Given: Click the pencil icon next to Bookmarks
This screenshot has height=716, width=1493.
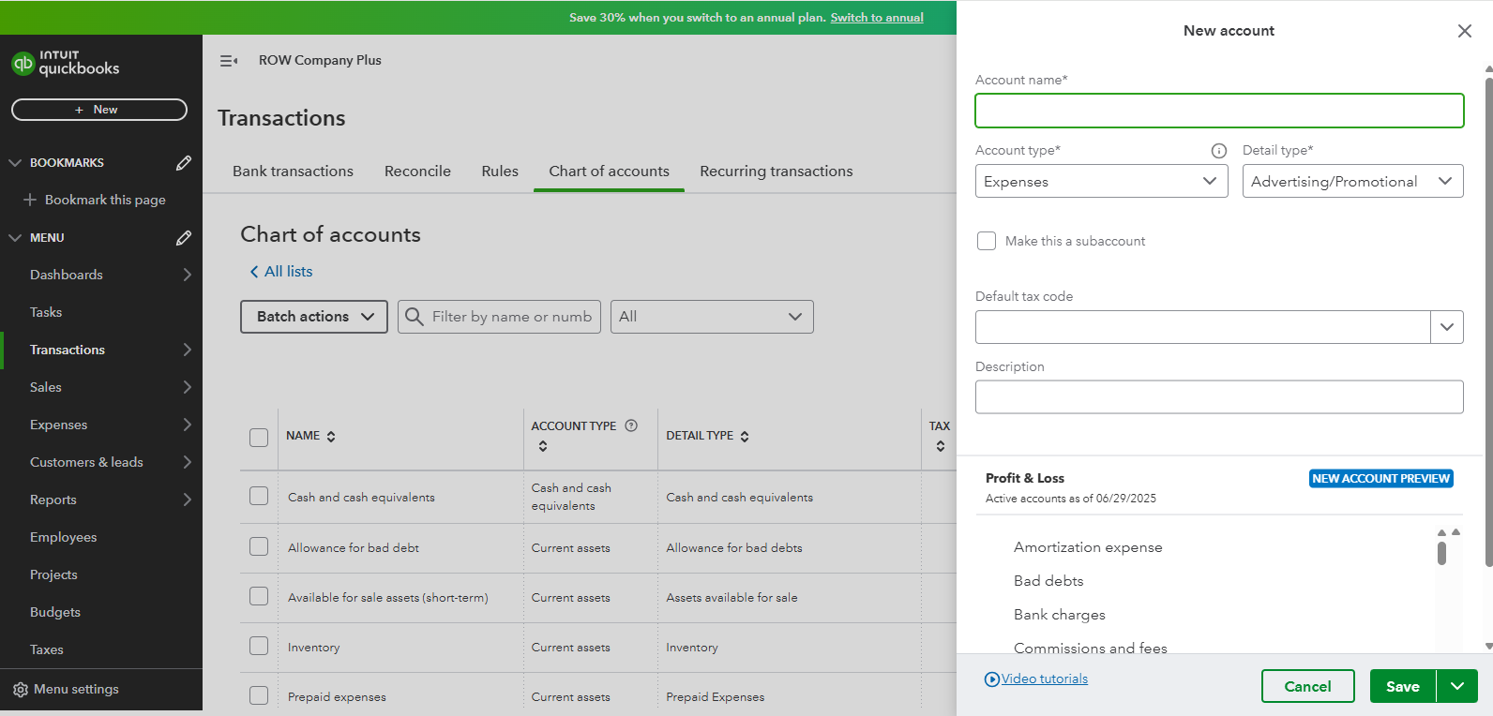Looking at the screenshot, I should click(x=184, y=163).
